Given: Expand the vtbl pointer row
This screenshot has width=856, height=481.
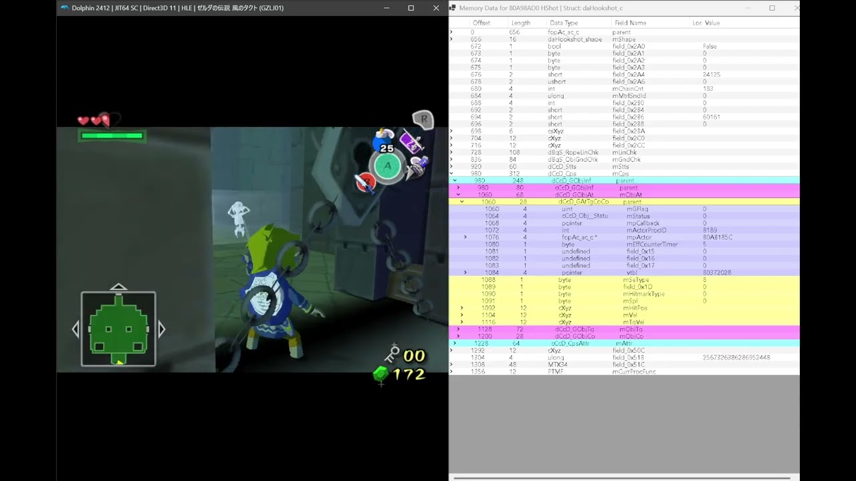Looking at the screenshot, I should [x=465, y=273].
